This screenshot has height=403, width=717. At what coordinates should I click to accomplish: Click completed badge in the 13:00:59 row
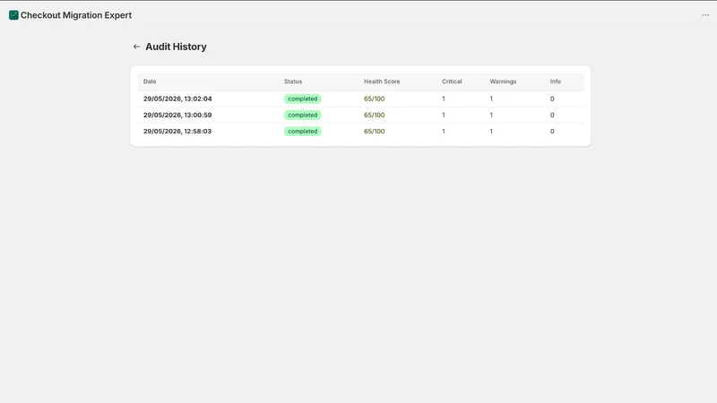coord(302,116)
